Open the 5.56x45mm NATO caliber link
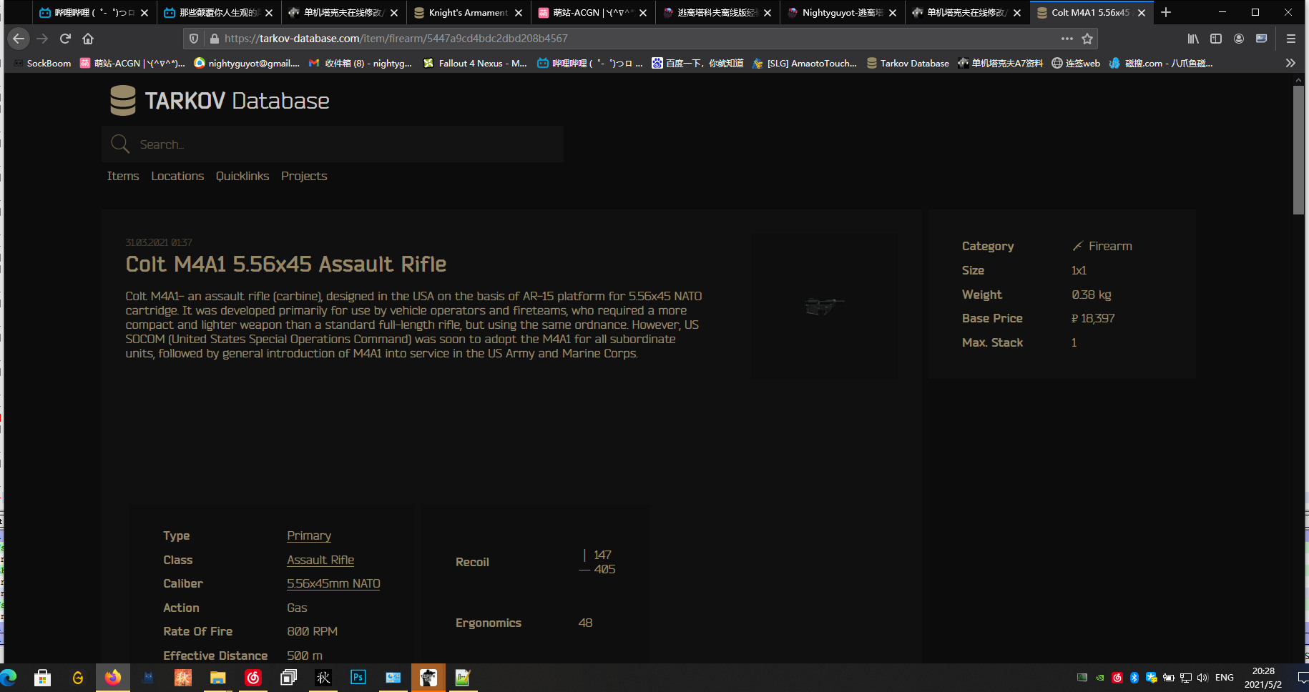This screenshot has height=692, width=1309. (x=333, y=583)
